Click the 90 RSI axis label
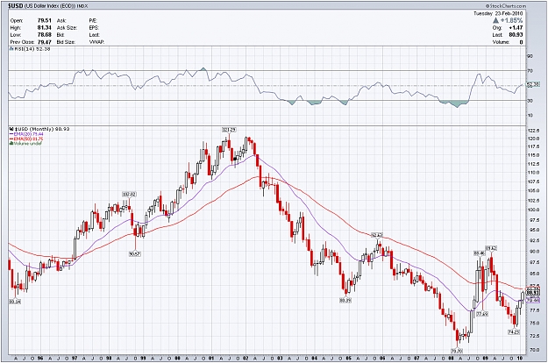 [530, 56]
